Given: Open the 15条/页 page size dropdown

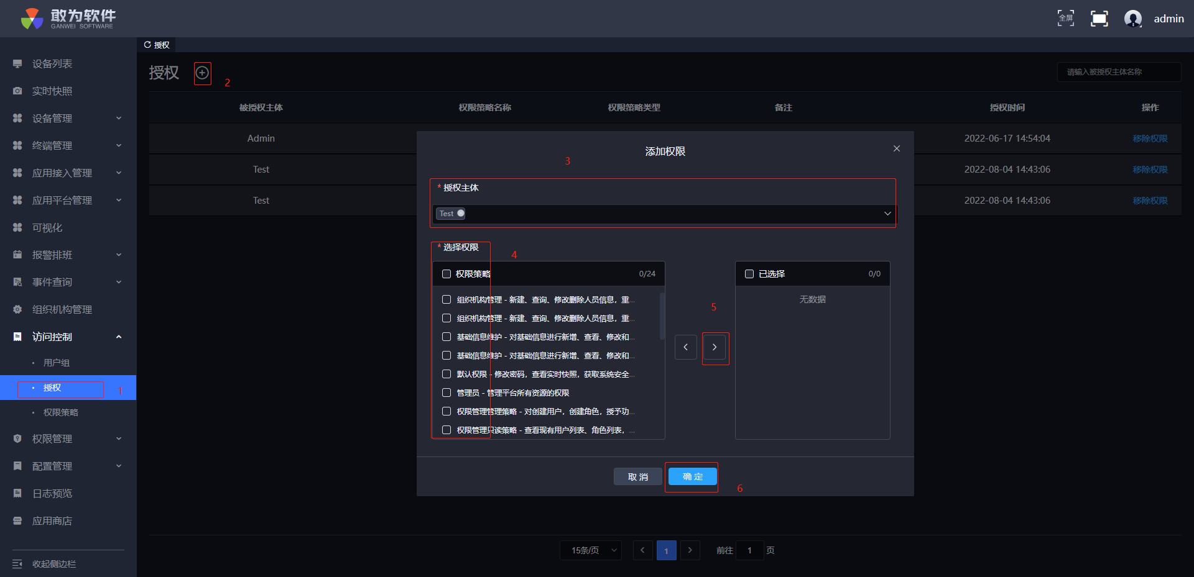Looking at the screenshot, I should click(591, 550).
